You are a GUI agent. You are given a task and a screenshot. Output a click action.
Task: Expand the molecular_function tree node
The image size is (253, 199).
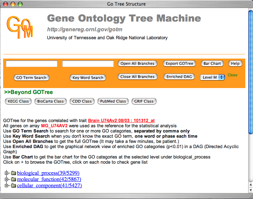(7, 180)
